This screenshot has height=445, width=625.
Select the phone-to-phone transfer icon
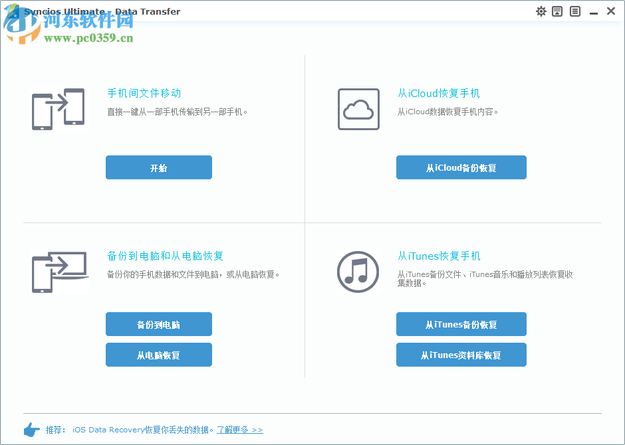point(58,108)
